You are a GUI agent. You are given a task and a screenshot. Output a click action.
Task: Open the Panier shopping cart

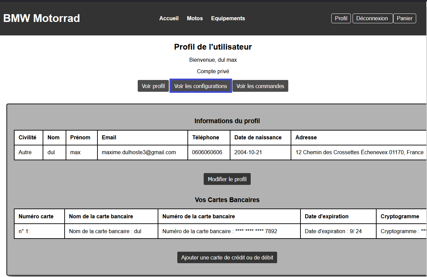tap(404, 18)
